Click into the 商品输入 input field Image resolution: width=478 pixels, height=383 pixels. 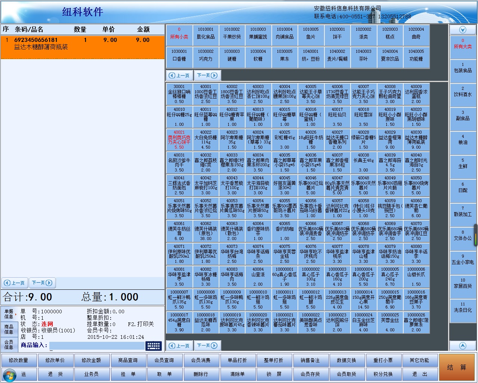[x=96, y=346]
